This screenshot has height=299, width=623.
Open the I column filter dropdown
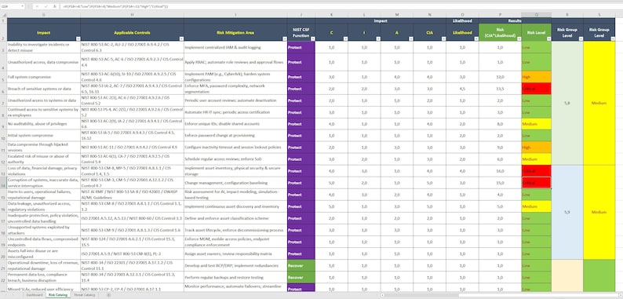coord(377,38)
